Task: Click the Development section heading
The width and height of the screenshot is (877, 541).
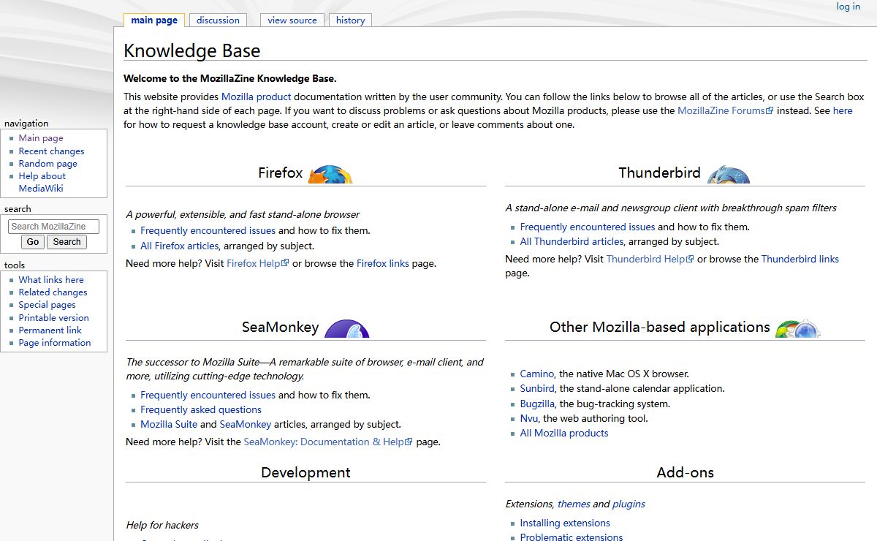Action: 305,473
